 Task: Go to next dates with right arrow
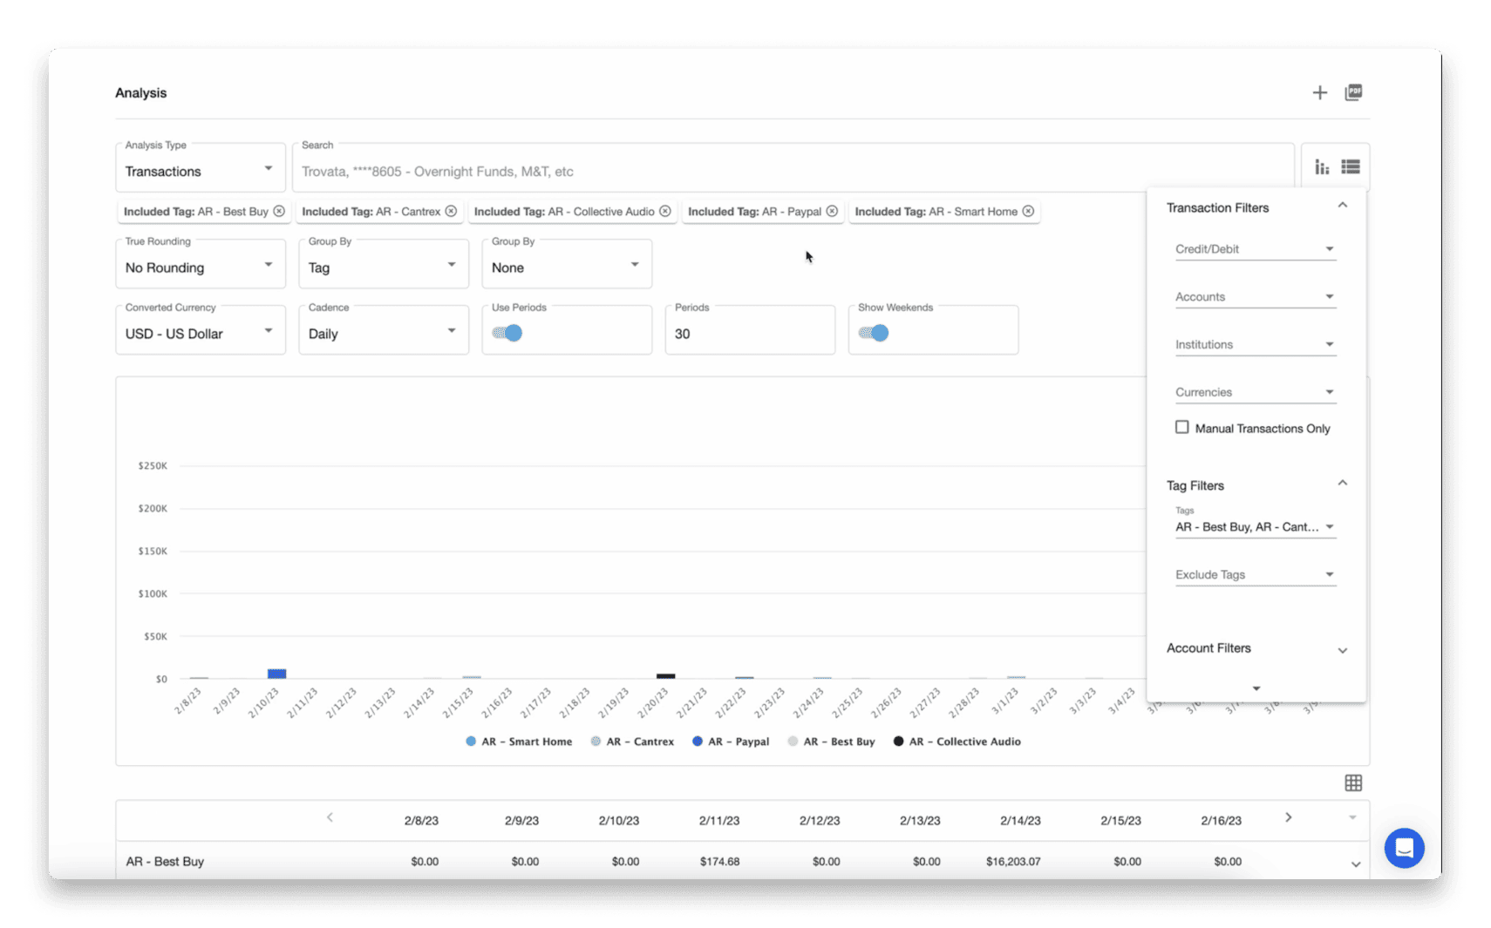(1288, 818)
